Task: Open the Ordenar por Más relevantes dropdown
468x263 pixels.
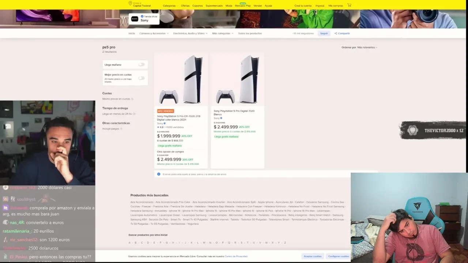Action: click(359, 47)
